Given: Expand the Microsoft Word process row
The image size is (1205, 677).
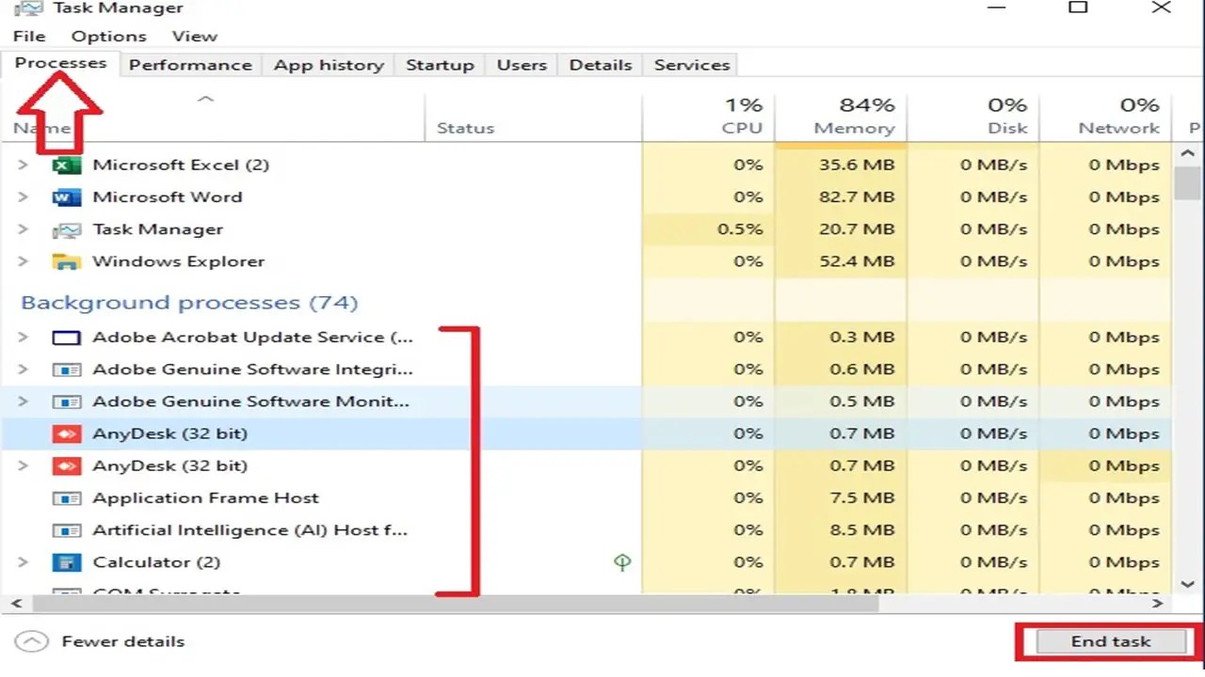Looking at the screenshot, I should [x=24, y=197].
